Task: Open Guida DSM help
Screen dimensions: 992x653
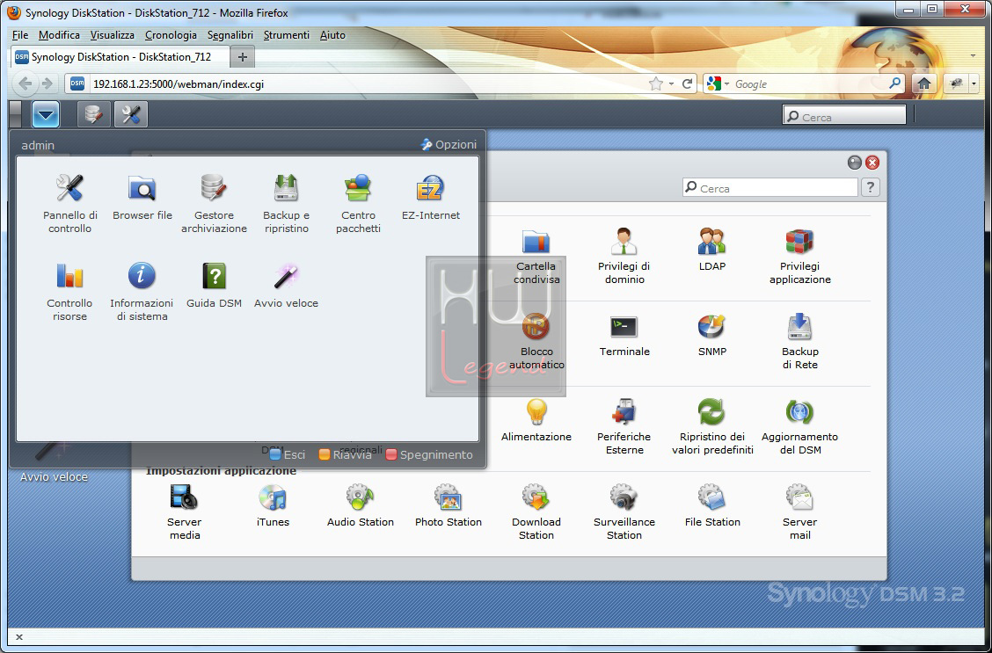Action: click(x=214, y=285)
